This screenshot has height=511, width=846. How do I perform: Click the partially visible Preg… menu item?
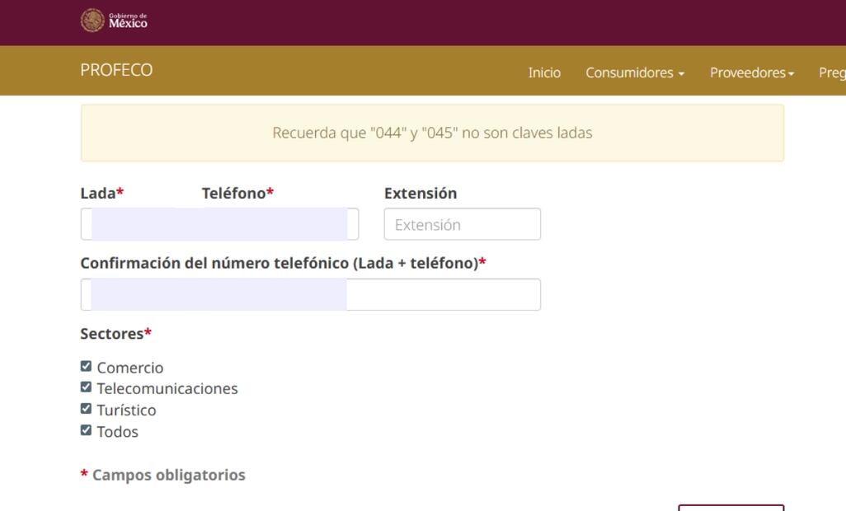click(x=831, y=73)
